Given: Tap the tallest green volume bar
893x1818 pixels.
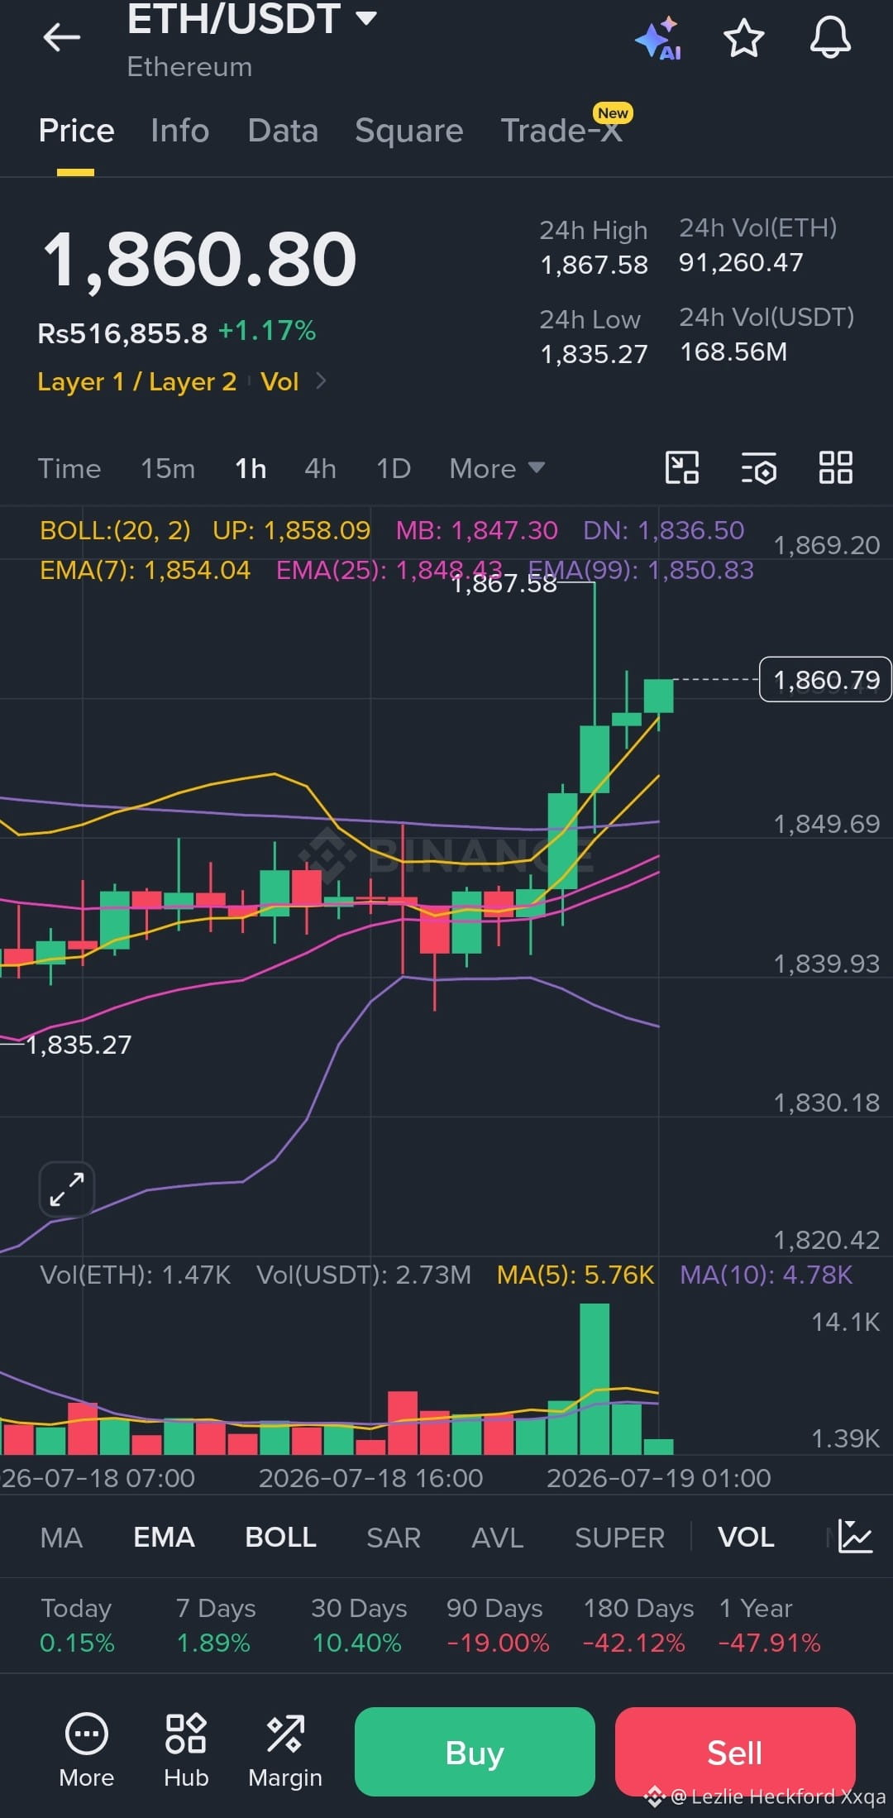Looking at the screenshot, I should pyautogui.click(x=595, y=1379).
